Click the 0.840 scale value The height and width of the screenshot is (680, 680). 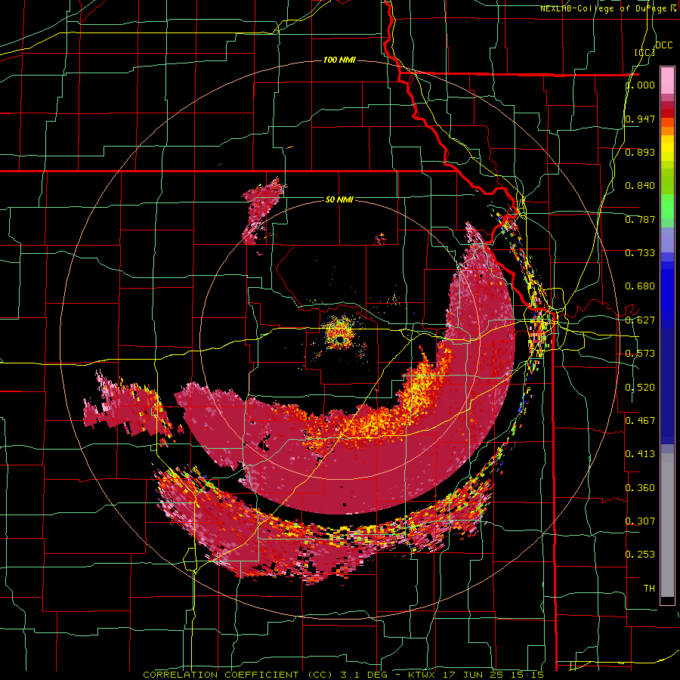pyautogui.click(x=640, y=186)
